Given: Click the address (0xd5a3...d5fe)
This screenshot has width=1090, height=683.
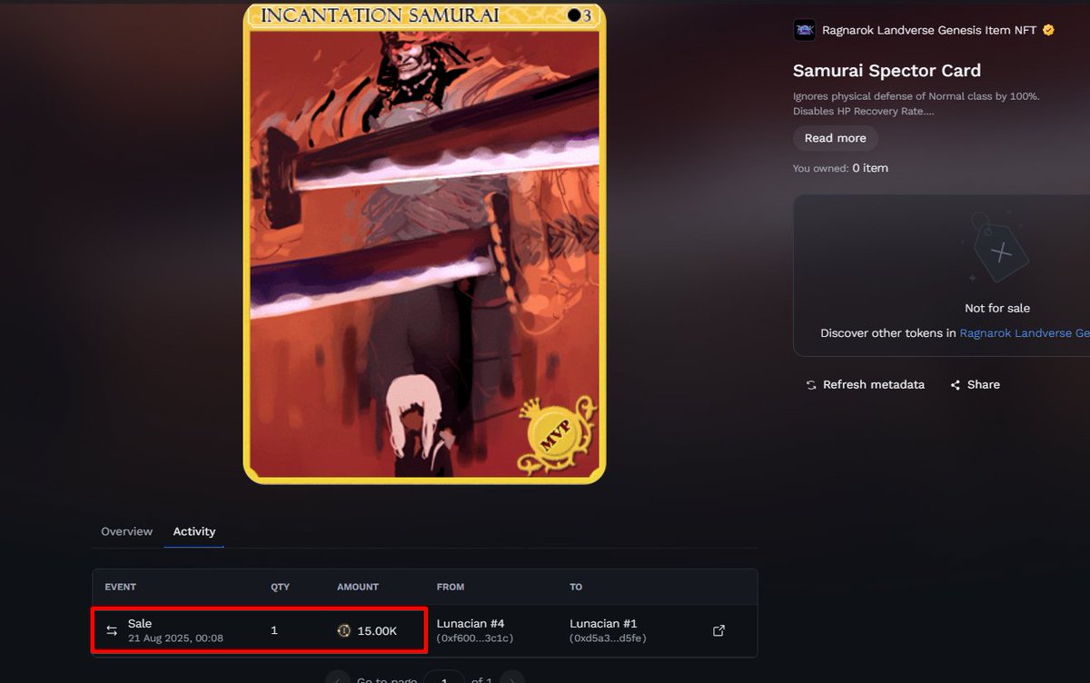Looking at the screenshot, I should (x=608, y=638).
